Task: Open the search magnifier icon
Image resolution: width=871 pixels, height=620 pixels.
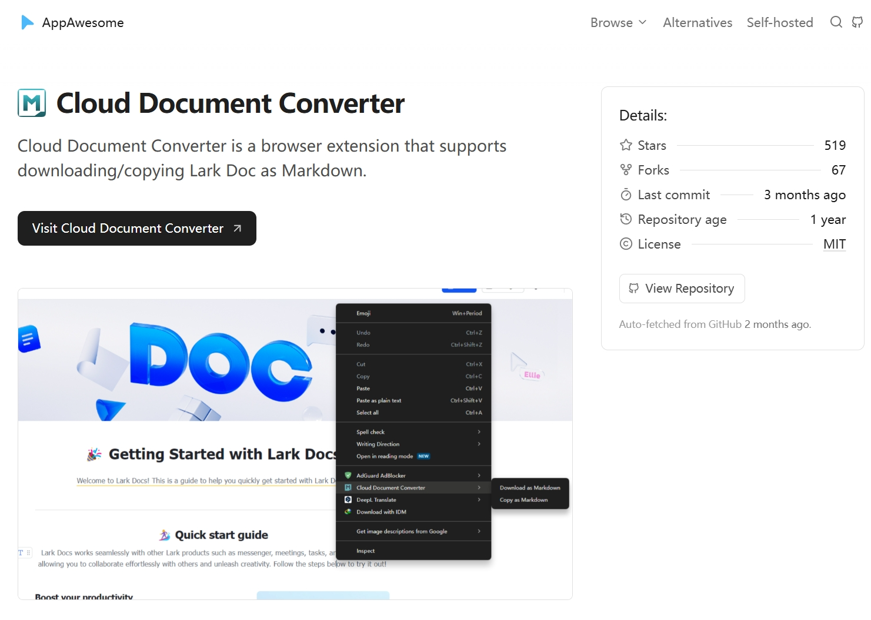Action: pyautogui.click(x=836, y=22)
